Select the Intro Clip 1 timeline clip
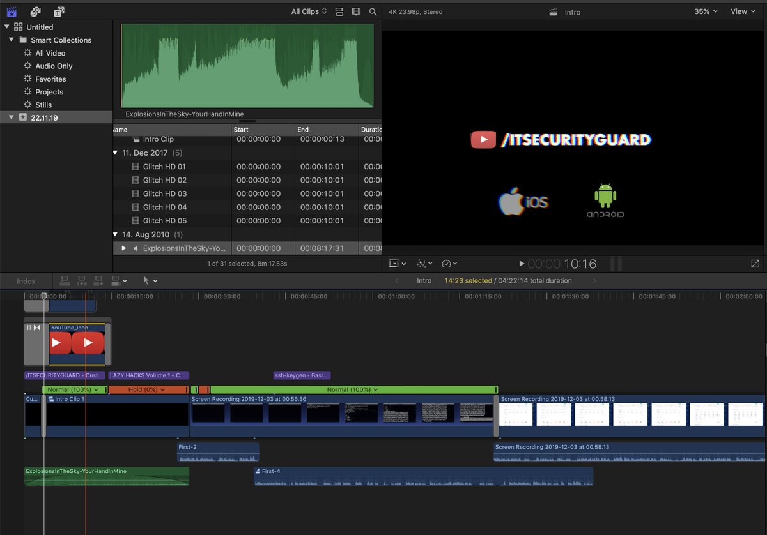This screenshot has height=535, width=767. point(116,416)
